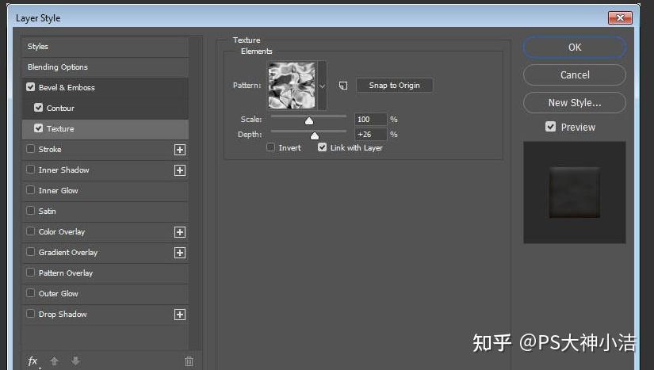
Task: Click the New Style... button
Action: tap(575, 103)
